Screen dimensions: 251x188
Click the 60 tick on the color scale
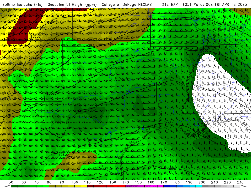pos(24,182)
